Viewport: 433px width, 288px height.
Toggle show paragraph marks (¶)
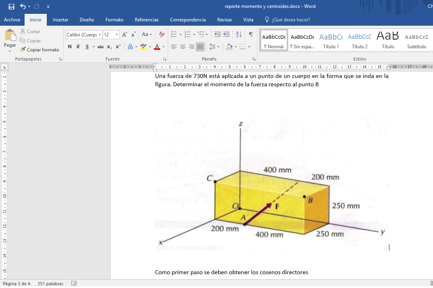click(x=251, y=35)
